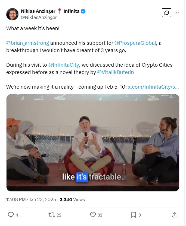Image resolution: width=186 pixels, height=226 pixels.
Task: Click the blue verified checkmark badge
Action: pyautogui.click(x=83, y=11)
